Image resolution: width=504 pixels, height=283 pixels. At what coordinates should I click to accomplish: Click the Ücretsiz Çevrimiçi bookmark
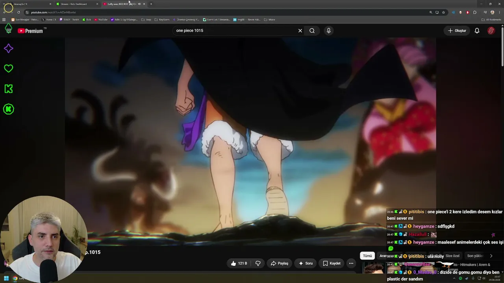coord(186,20)
